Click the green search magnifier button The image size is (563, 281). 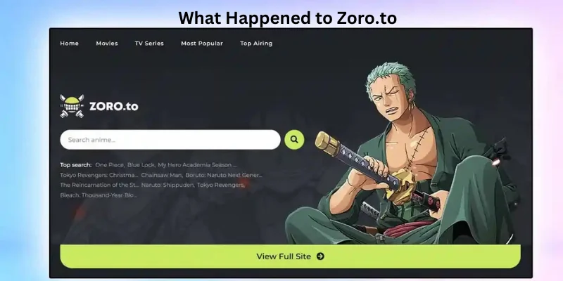click(x=294, y=140)
